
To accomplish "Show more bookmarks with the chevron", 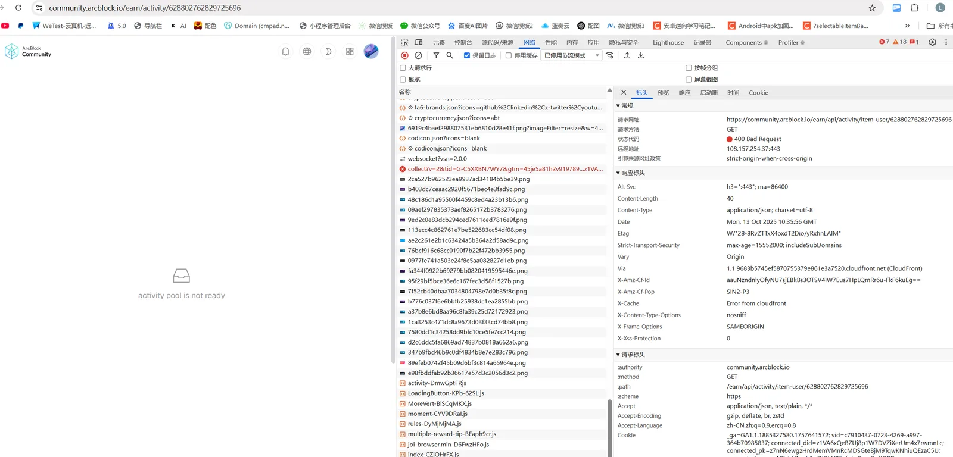I will pos(907,26).
